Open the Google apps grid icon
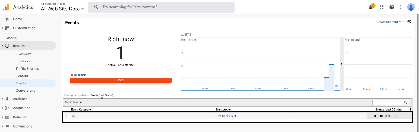Viewport: 419px width, 132px height. pos(382,7)
